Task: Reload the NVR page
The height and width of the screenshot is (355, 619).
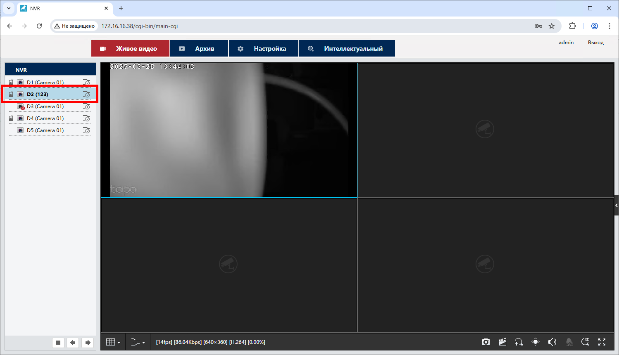Action: coord(39,26)
